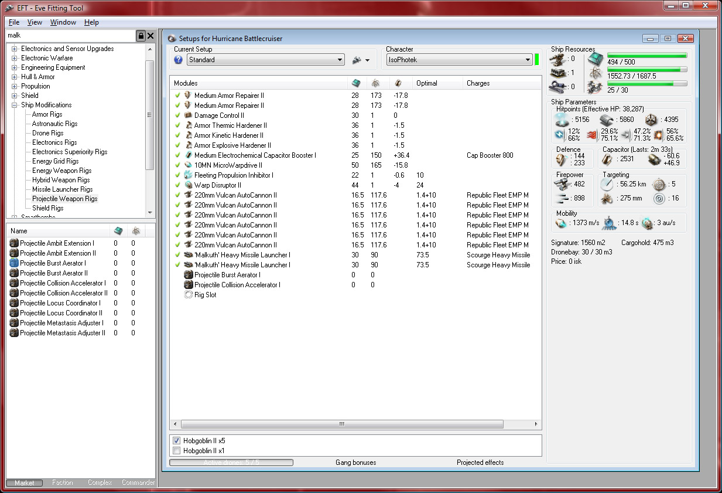
Task: Collapse the Ship Modifications tree node
Action: [x=15, y=105]
